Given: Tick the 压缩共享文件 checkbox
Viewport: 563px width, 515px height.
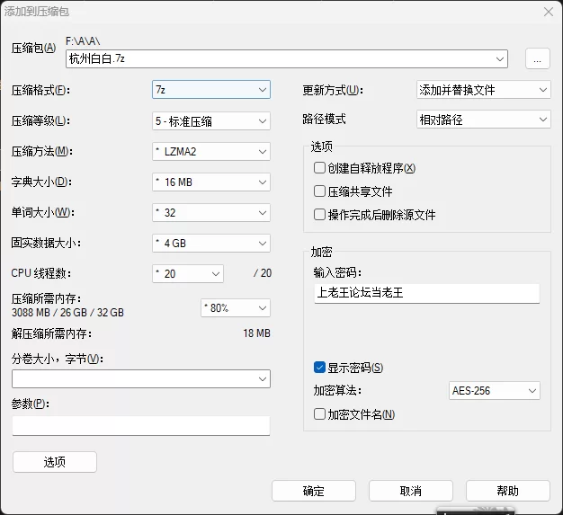Looking at the screenshot, I should pos(319,191).
